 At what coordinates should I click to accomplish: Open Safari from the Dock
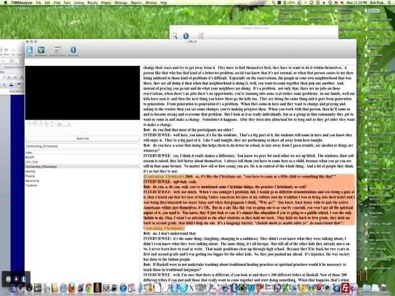pos(63,288)
